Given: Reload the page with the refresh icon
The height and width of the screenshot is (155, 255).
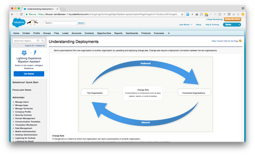Looking at the screenshot, I should tap(21, 14).
